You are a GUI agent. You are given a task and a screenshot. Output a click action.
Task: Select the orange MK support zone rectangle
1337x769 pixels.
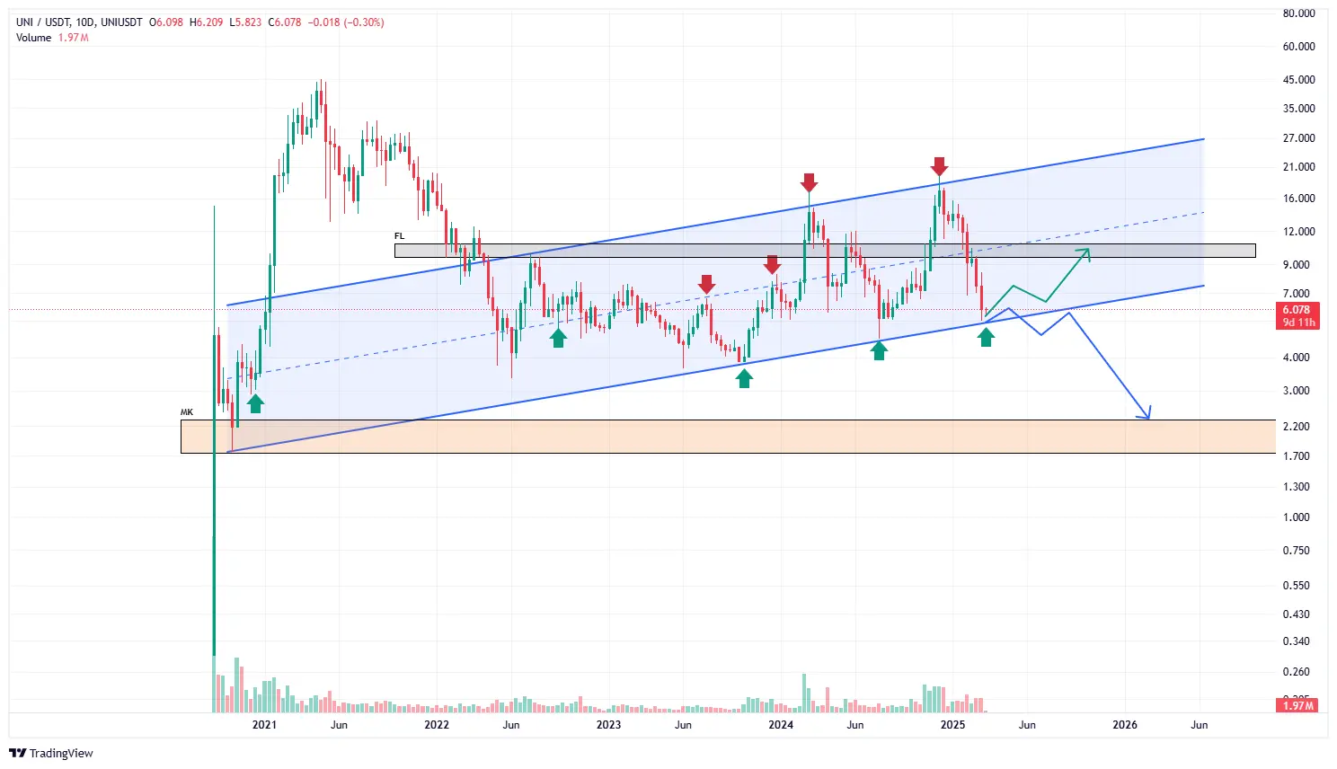point(728,437)
